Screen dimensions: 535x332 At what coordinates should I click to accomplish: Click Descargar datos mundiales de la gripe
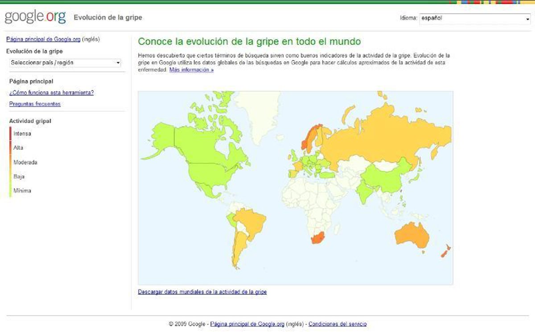[x=202, y=292]
